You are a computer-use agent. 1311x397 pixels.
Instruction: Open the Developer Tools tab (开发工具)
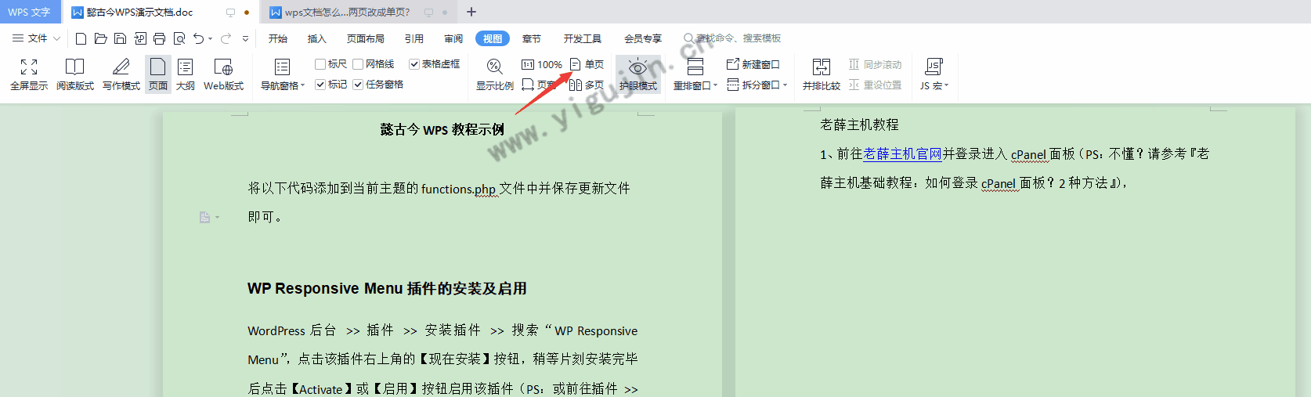583,38
